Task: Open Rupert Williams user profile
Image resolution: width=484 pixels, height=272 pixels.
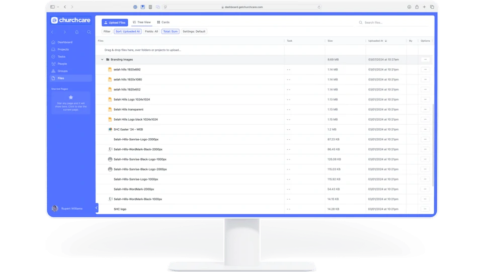Action: (67, 209)
